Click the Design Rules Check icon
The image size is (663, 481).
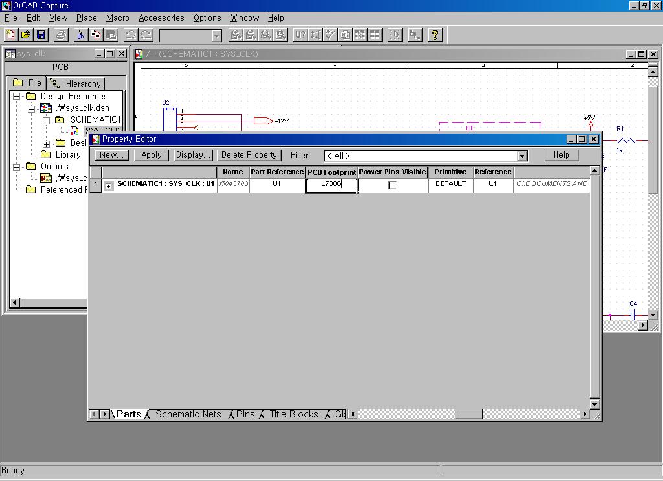coord(331,35)
